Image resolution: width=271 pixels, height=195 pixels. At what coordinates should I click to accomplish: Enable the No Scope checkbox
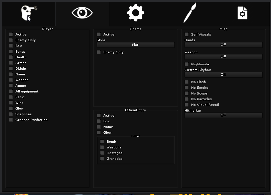(x=187, y=93)
